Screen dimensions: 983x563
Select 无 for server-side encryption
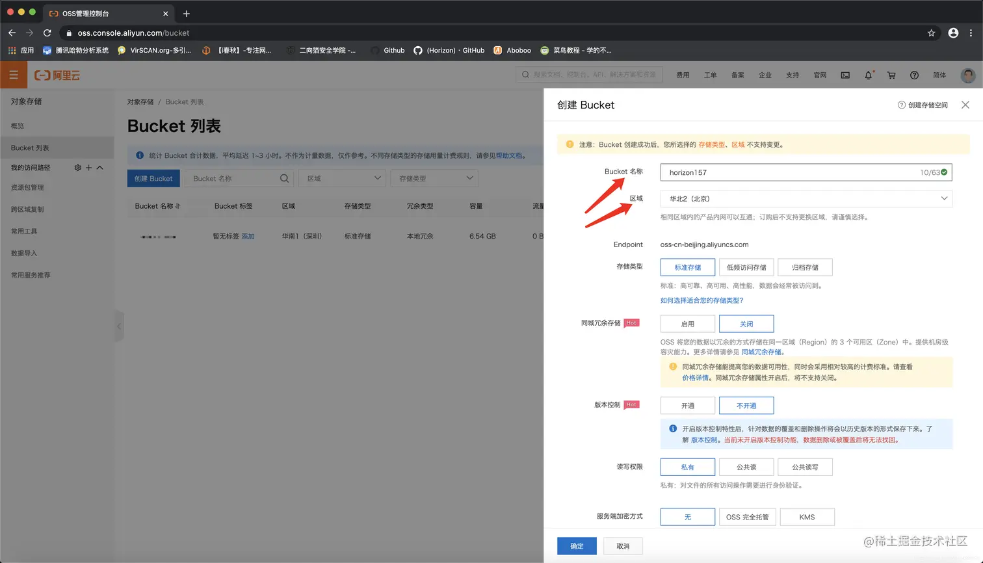pyautogui.click(x=688, y=517)
